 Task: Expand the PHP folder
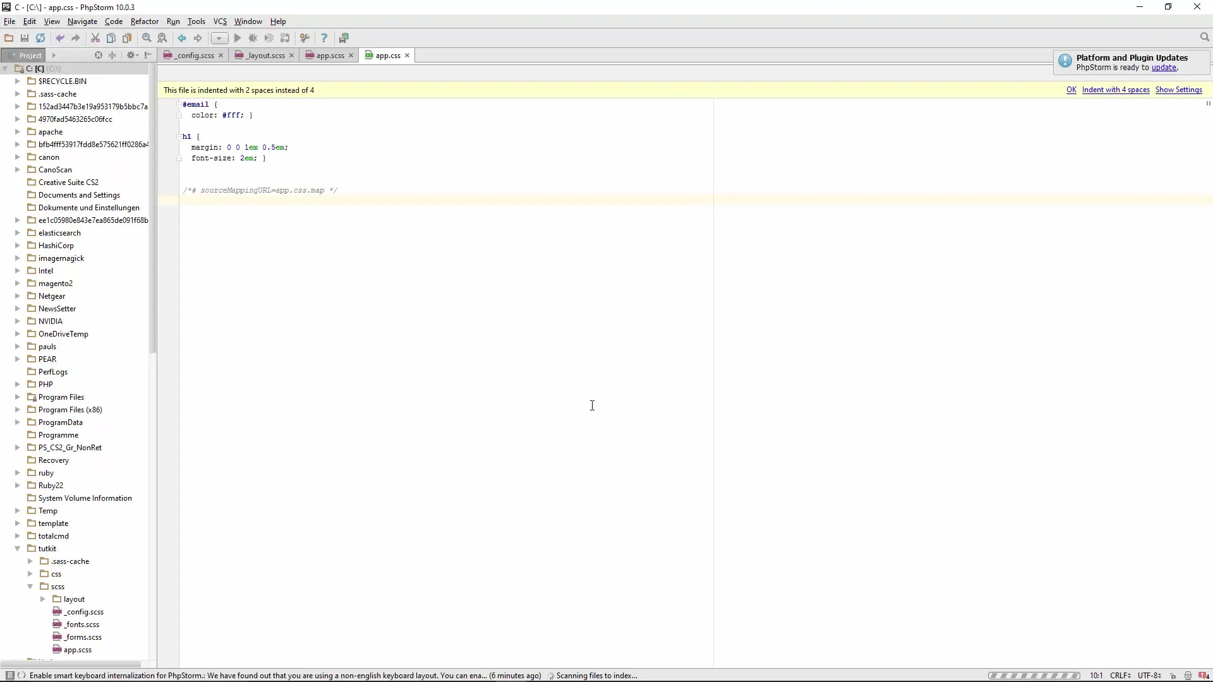point(18,384)
